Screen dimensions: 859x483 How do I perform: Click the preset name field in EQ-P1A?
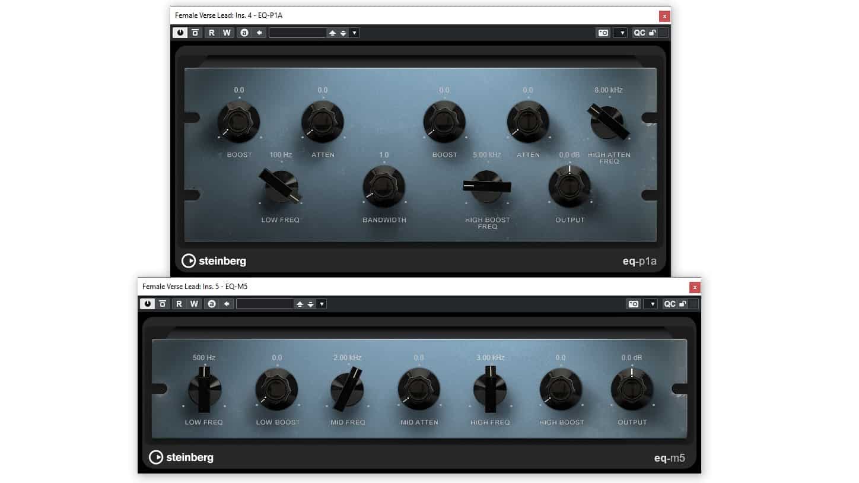(298, 33)
